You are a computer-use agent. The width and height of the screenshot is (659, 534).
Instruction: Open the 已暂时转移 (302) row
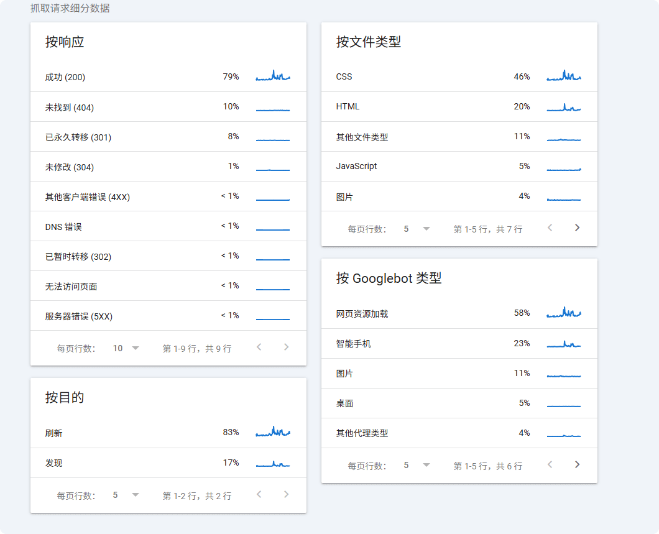coord(168,256)
